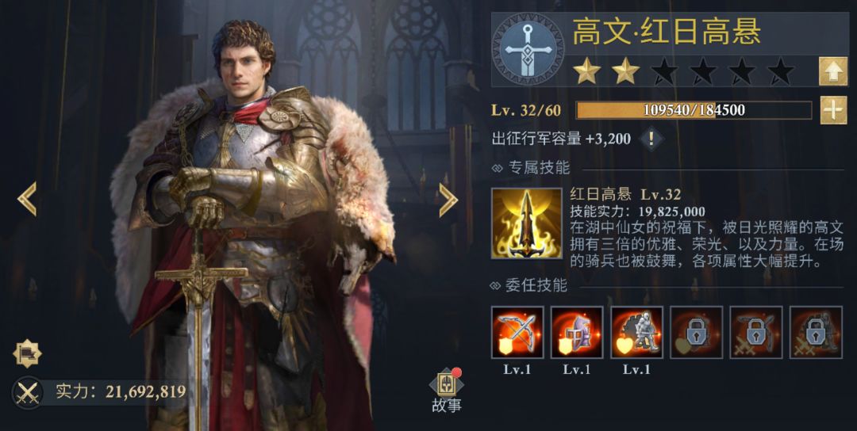This screenshot has height=431, width=857.
Task: Click the experience progress bar 109540/184500
Action: pyautogui.click(x=694, y=110)
